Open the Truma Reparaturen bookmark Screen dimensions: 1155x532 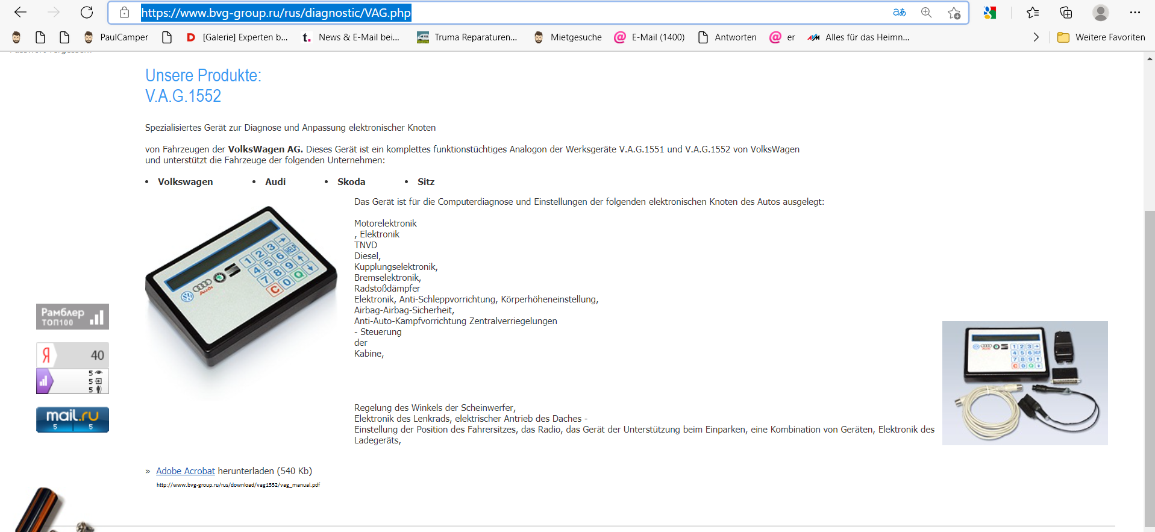[x=467, y=37]
